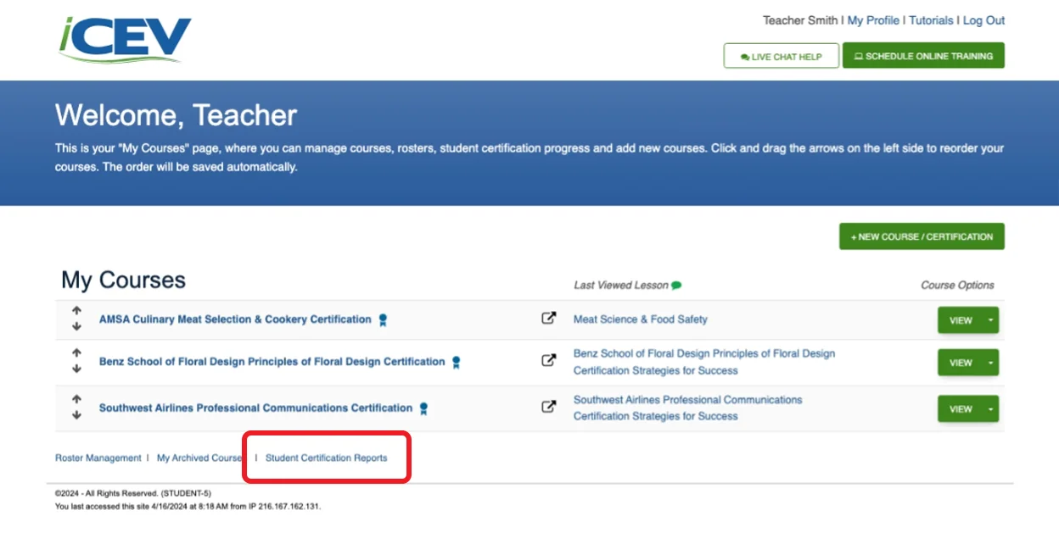
Task: Click the My Courses heading
Action: 123,280
